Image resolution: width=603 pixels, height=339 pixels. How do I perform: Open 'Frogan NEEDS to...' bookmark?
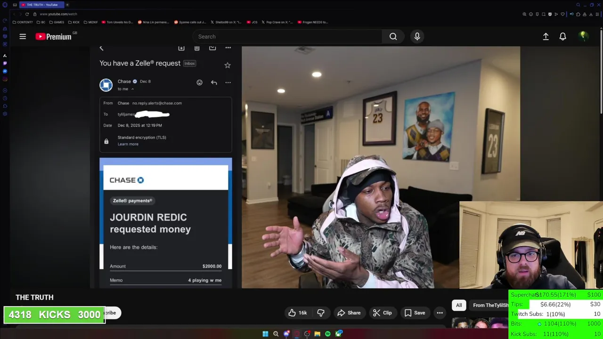pos(312,22)
